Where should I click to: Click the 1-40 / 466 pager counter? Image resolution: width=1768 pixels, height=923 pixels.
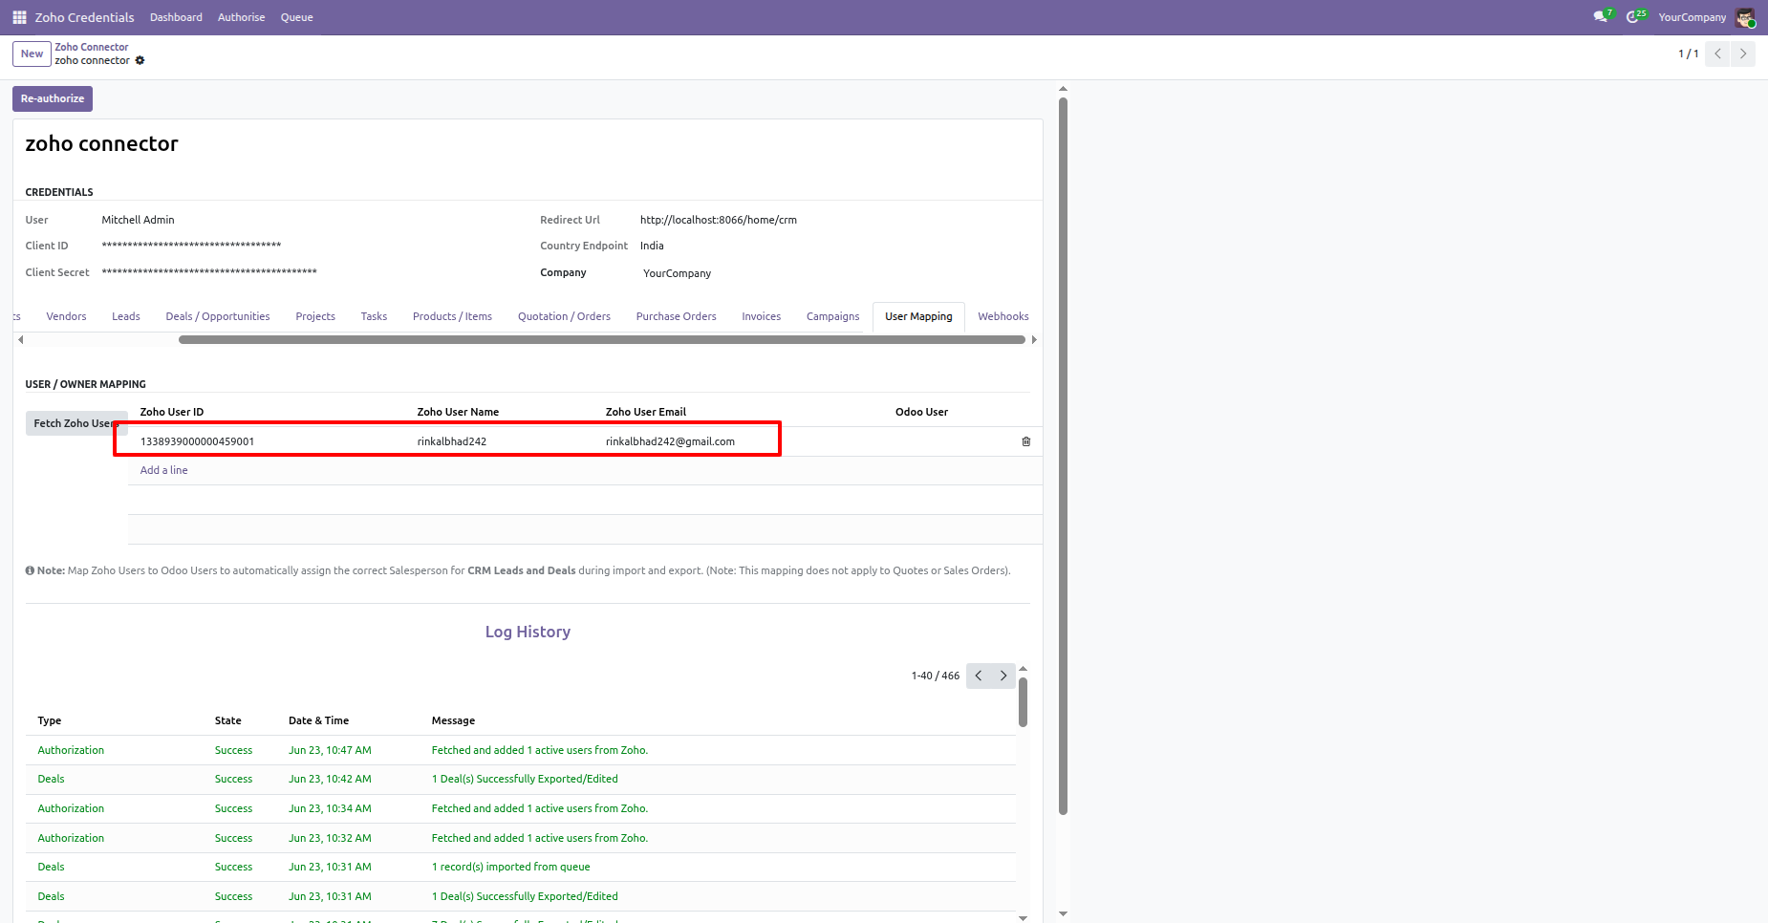click(935, 676)
